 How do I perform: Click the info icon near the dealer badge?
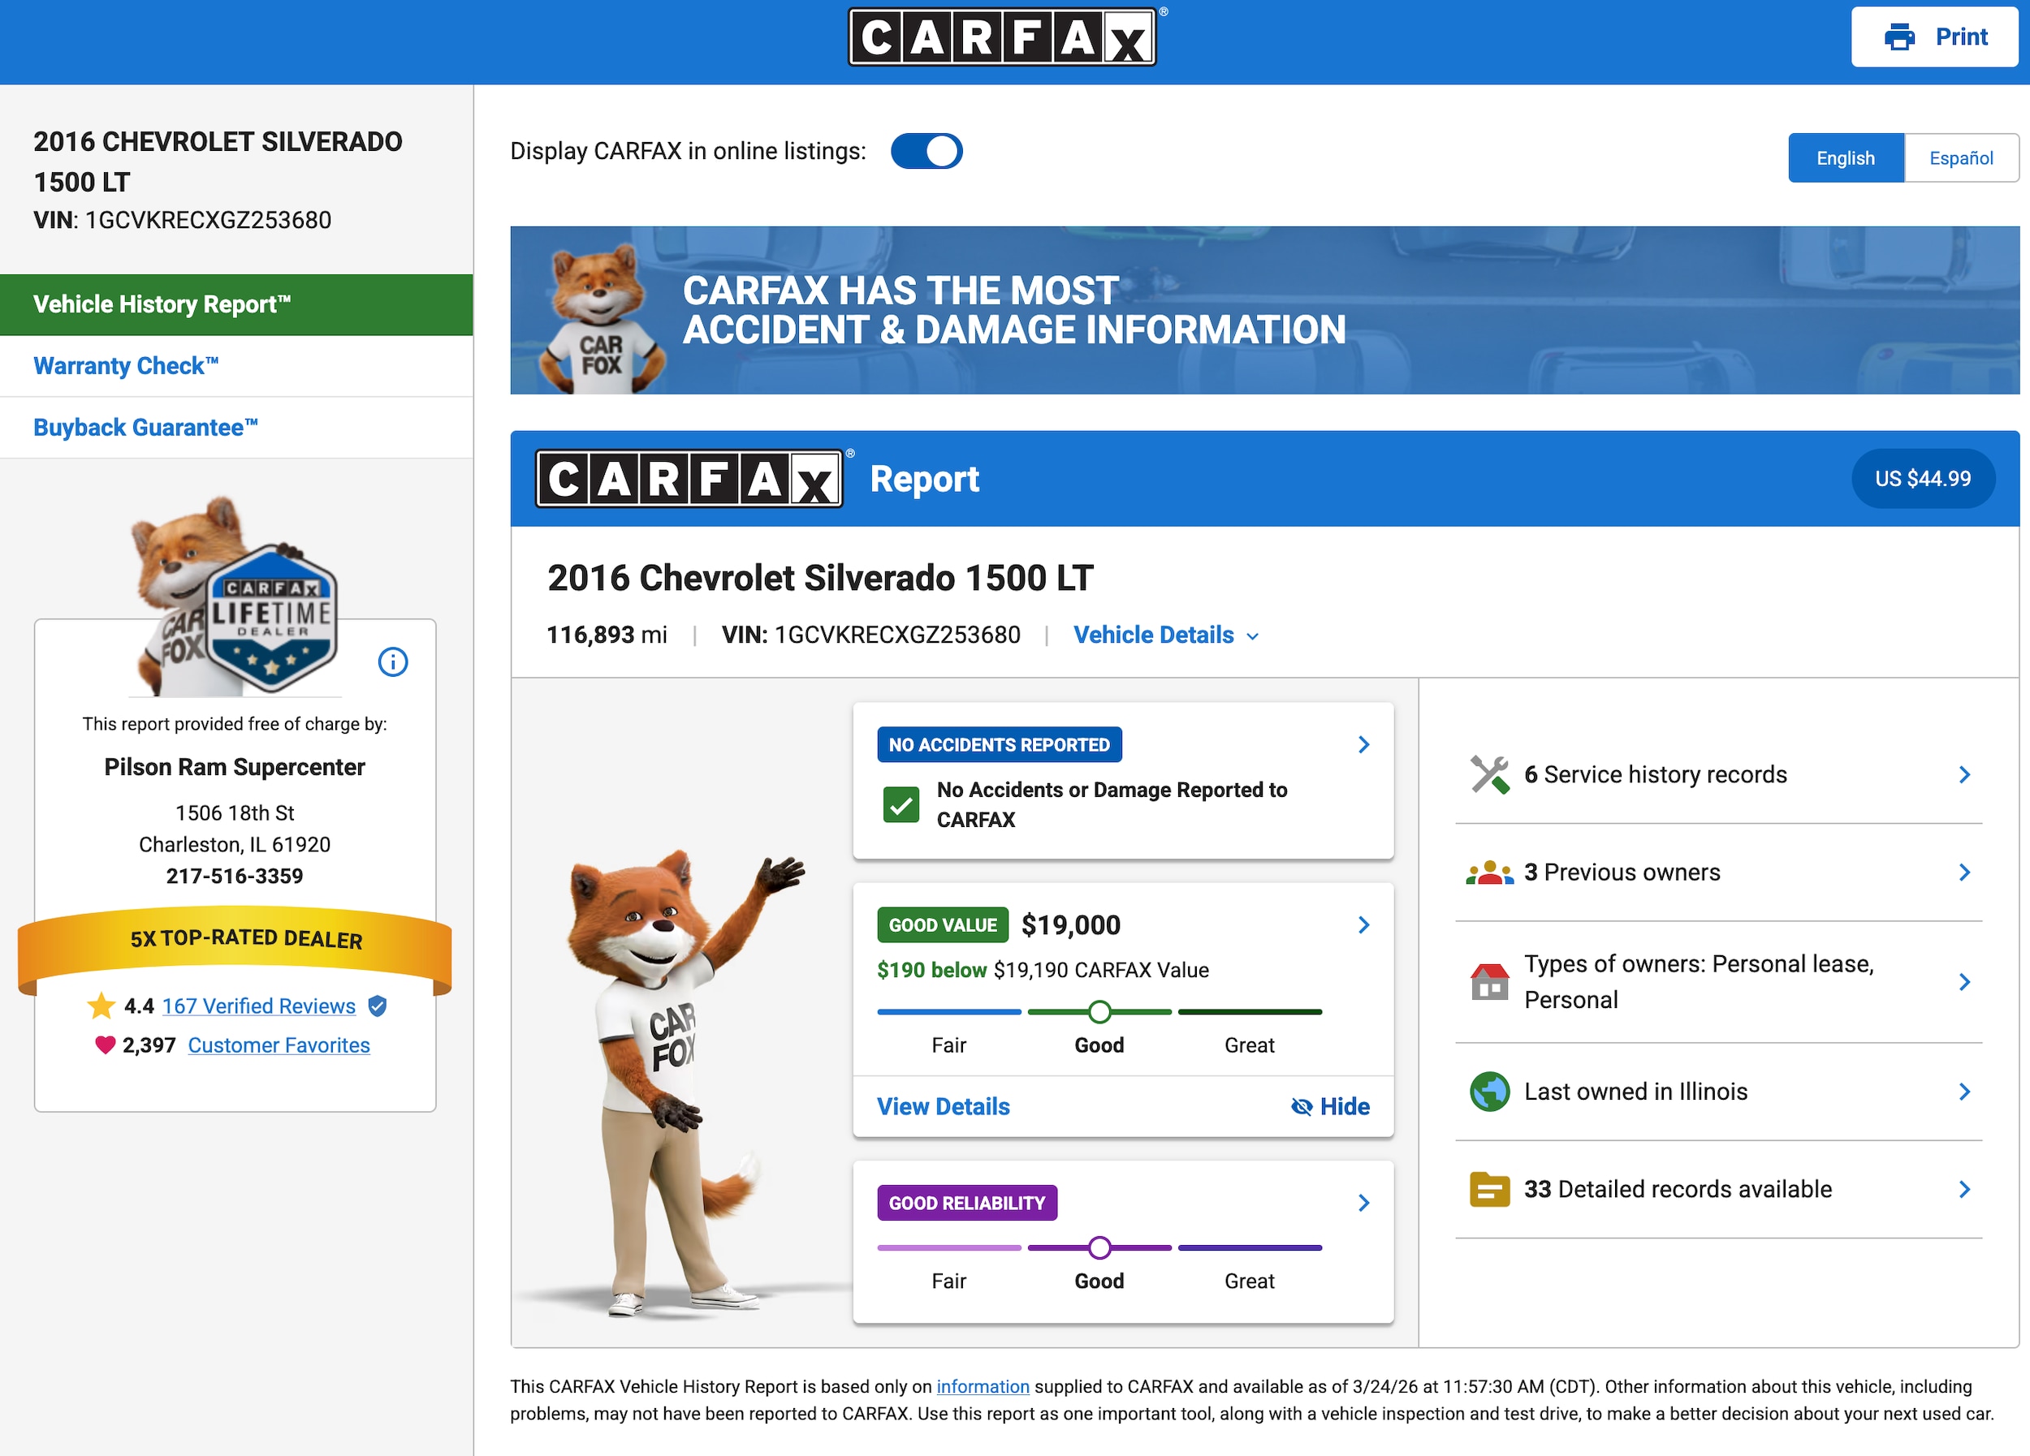[x=392, y=661]
